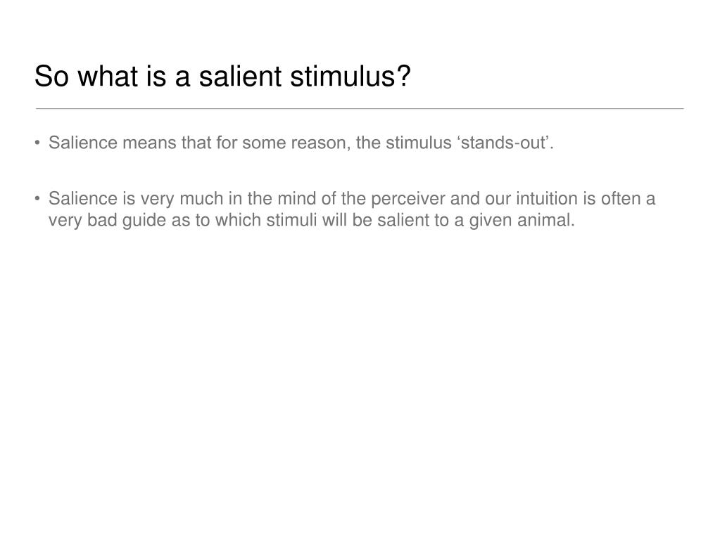Click the horizontal divider line under the title
Viewport: 720px width, 539px height.
pos(360,109)
